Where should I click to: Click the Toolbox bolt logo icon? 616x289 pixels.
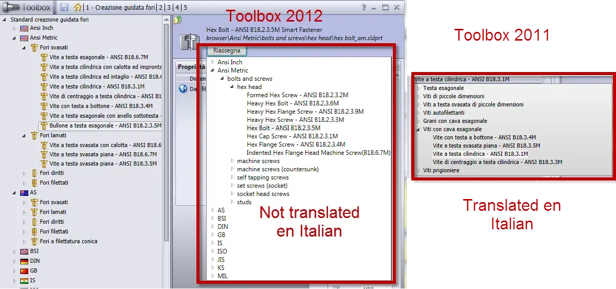(10, 7)
